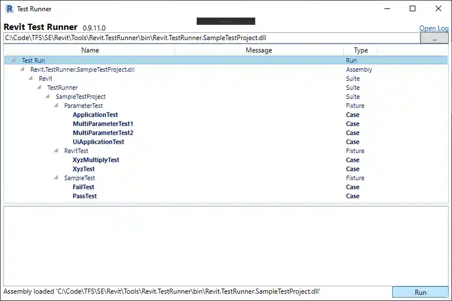
Task: Collapse the Revit.TestRunner.SampleTestProject.dll assembly node
Action: point(23,69)
